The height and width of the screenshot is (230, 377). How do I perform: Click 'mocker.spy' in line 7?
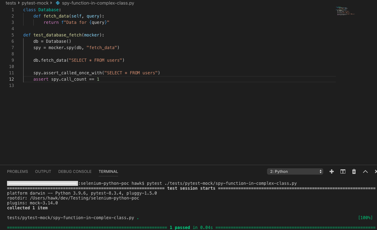61,47
